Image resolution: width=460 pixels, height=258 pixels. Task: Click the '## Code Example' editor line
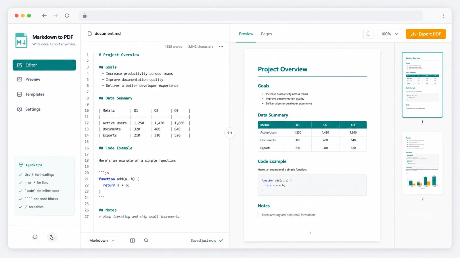[x=116, y=148]
